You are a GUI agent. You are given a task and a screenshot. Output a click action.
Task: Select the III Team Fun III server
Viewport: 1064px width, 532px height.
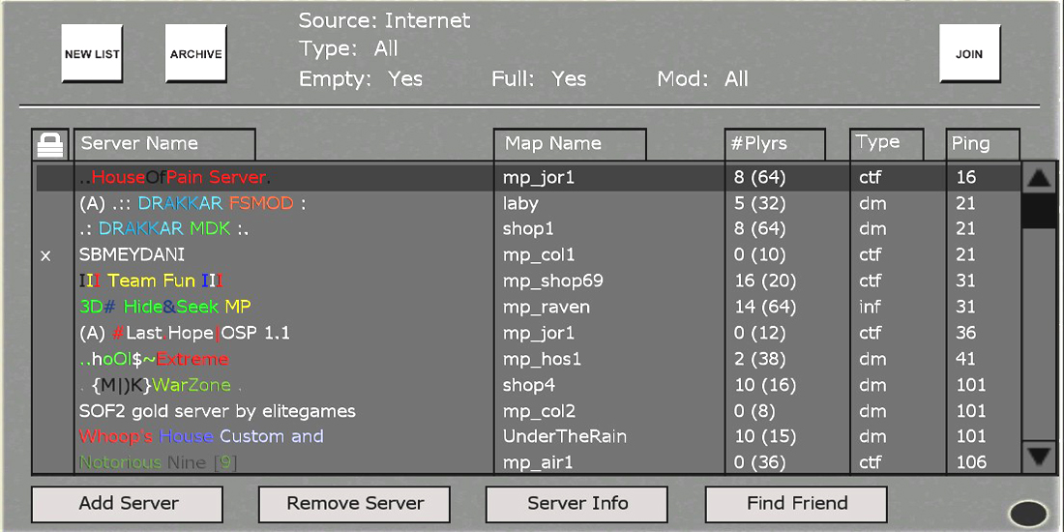pyautogui.click(x=152, y=281)
